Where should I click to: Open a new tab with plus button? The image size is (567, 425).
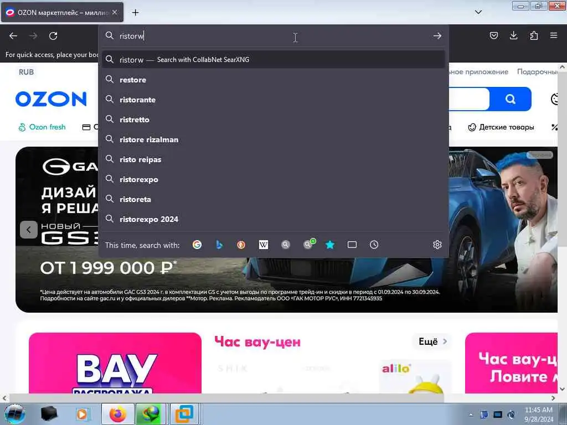[135, 13]
